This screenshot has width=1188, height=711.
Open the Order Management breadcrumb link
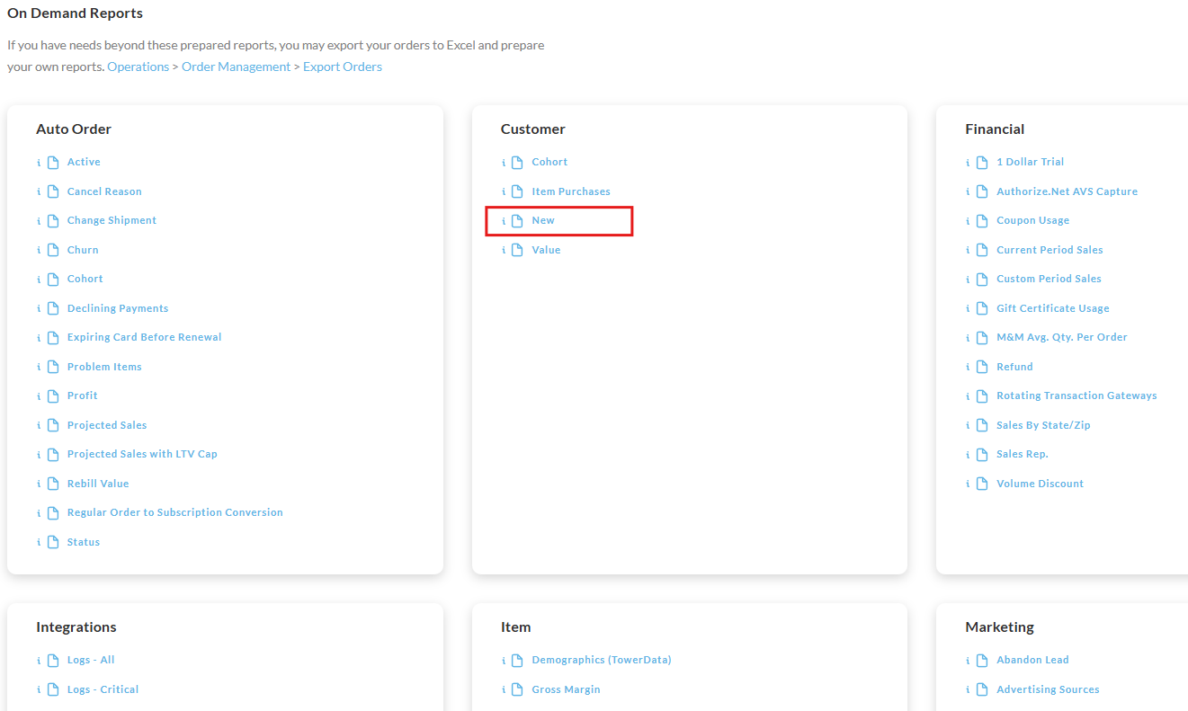237,67
